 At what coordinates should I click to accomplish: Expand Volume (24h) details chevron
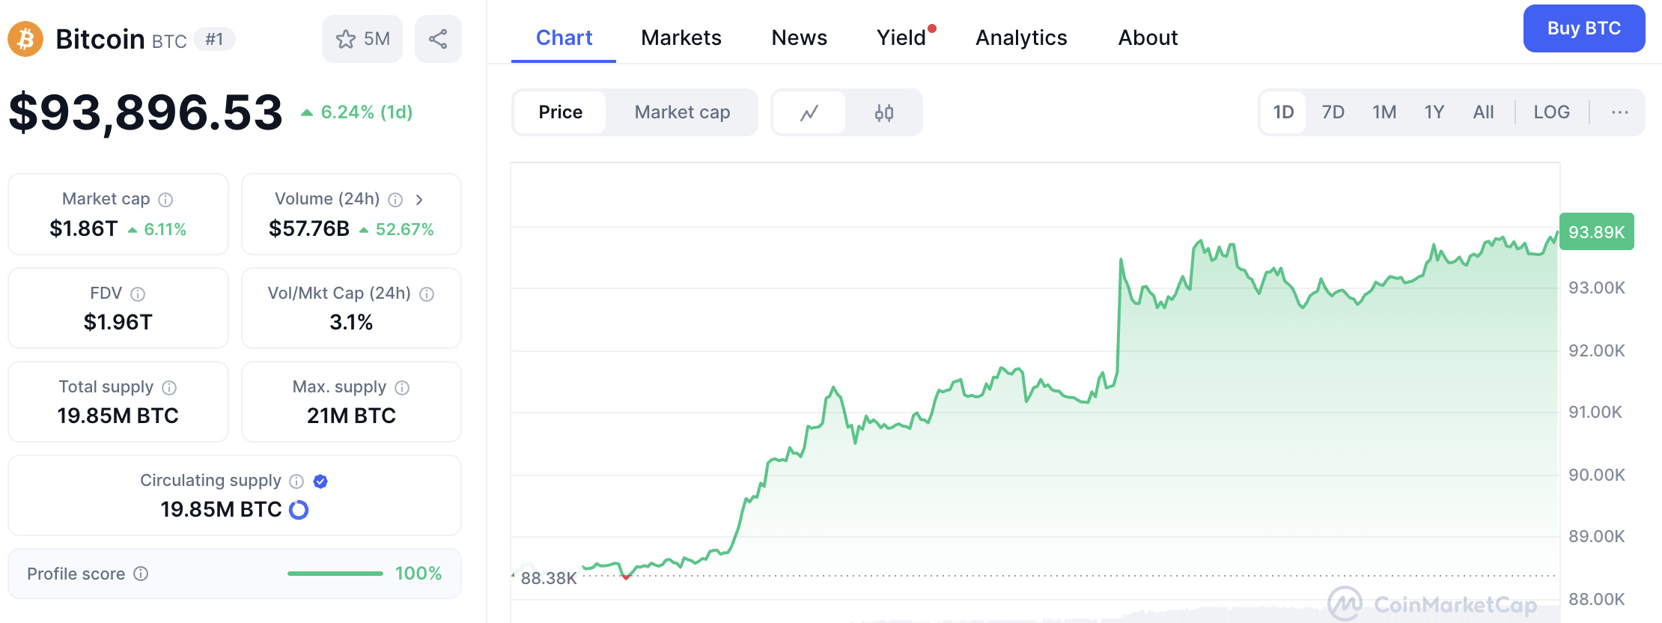tap(419, 200)
